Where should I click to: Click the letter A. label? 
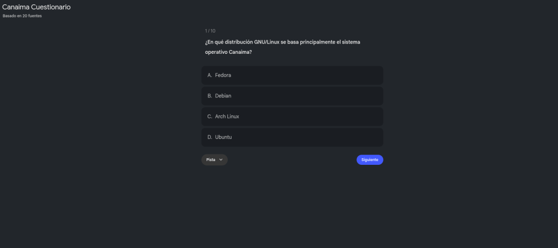click(210, 75)
